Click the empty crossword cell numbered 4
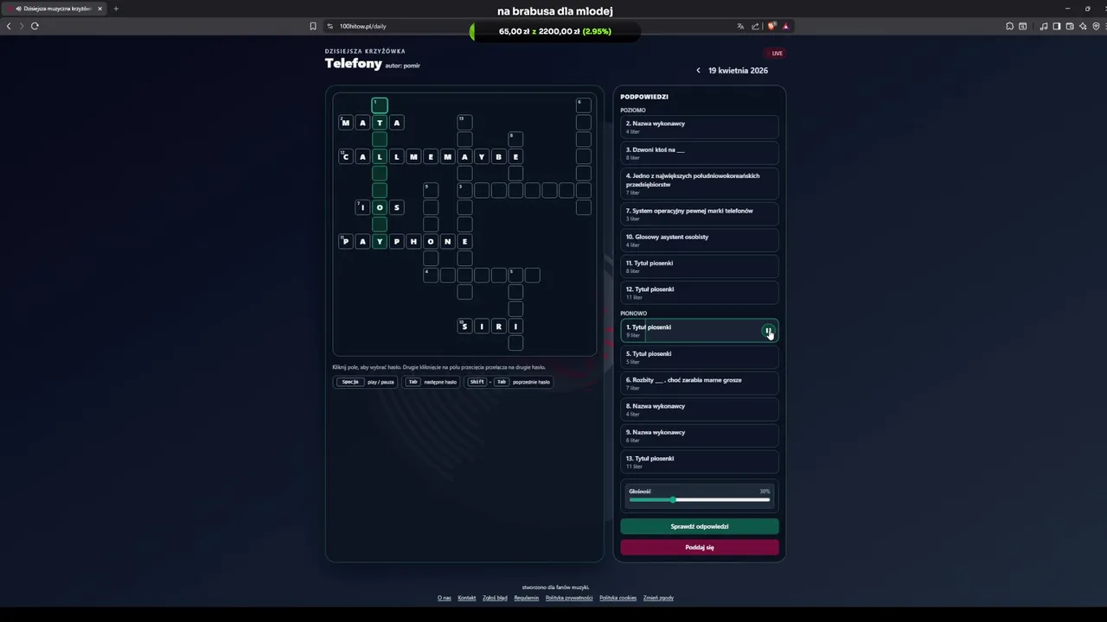Viewport: 1107px width, 622px height. 431,275
